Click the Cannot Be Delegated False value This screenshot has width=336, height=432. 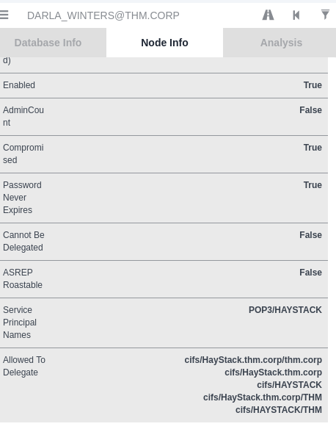[x=310, y=235]
